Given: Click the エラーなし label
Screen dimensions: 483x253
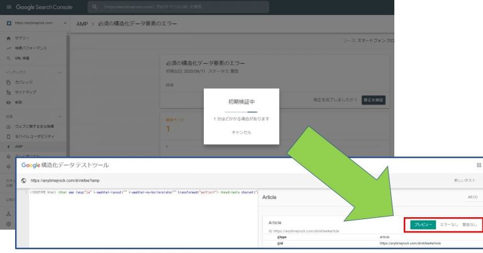Looking at the screenshot, I should click(449, 225).
